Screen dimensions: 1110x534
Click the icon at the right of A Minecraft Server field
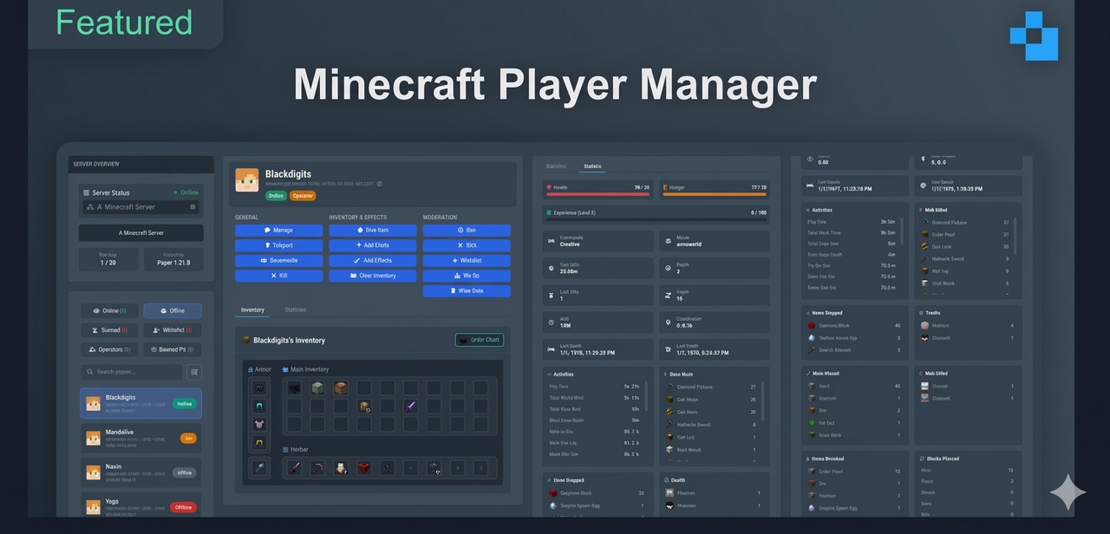(193, 207)
